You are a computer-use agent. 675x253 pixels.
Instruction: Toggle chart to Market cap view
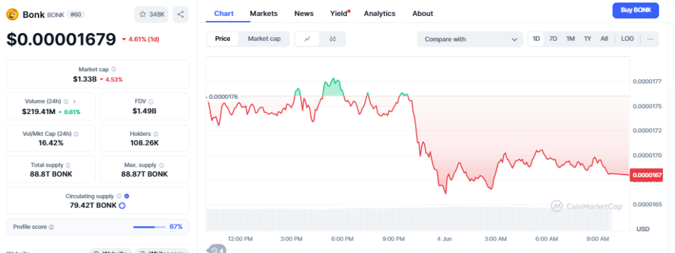(264, 39)
